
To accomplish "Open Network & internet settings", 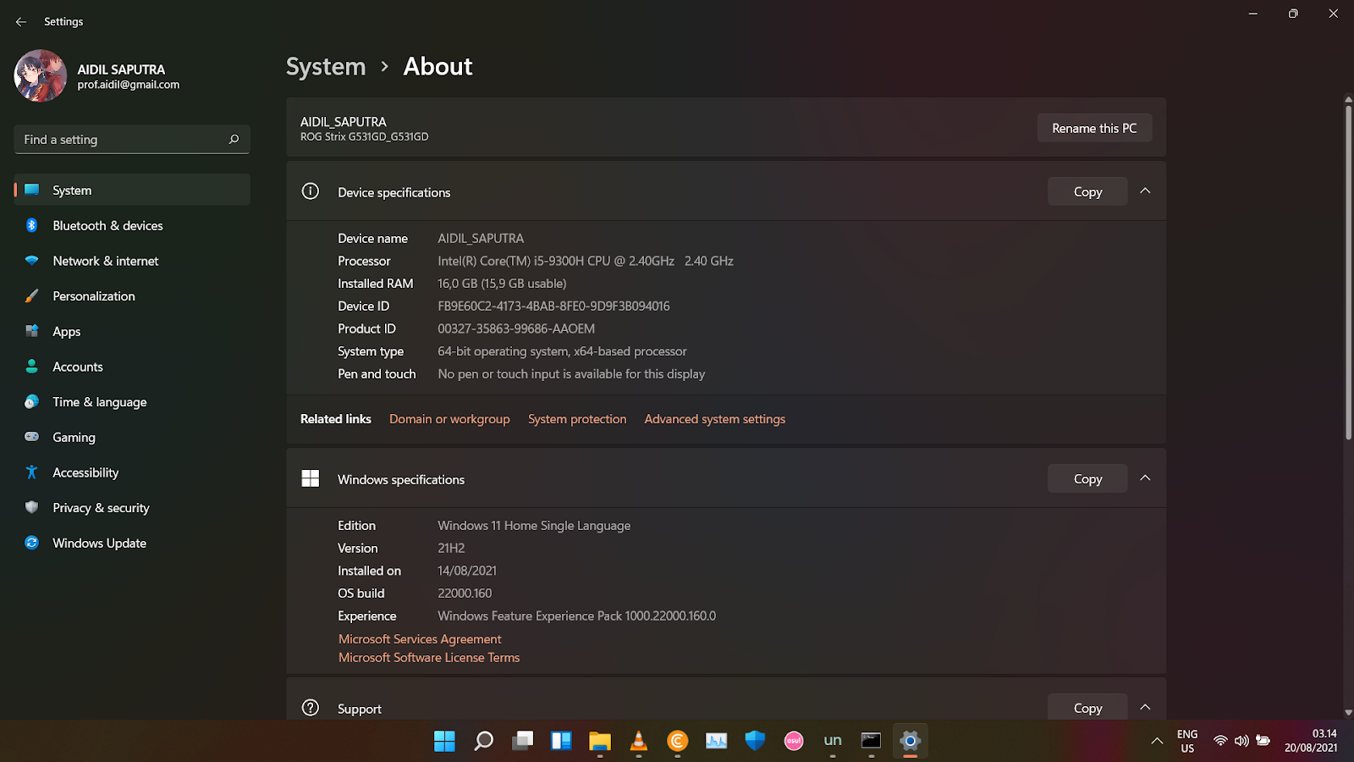I will click(132, 261).
